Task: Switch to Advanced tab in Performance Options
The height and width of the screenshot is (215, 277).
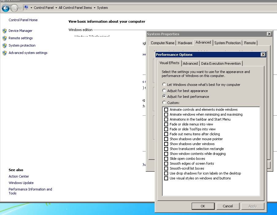Action: point(190,63)
